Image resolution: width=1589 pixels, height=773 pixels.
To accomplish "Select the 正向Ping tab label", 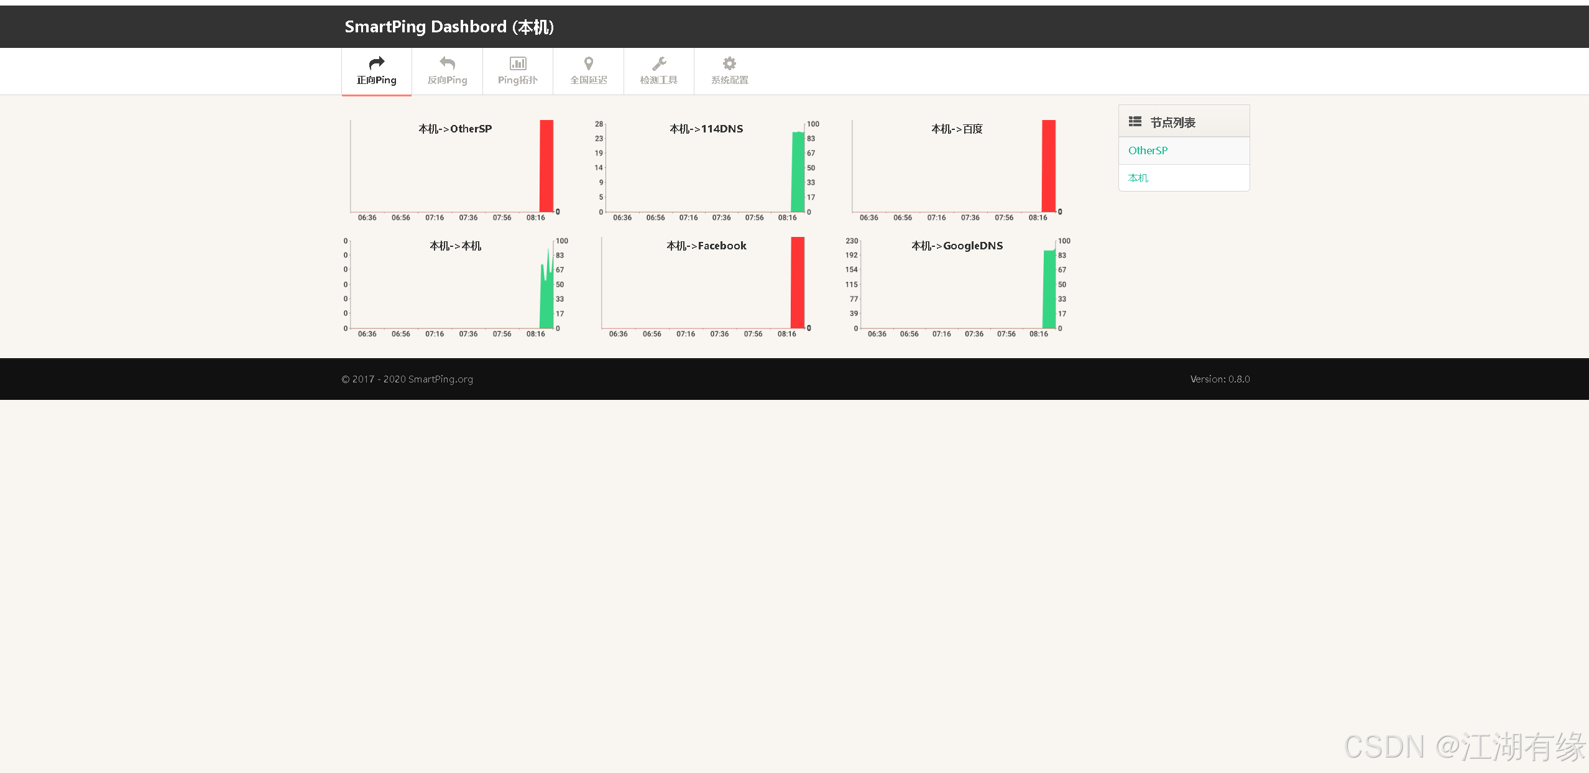I will coord(377,80).
